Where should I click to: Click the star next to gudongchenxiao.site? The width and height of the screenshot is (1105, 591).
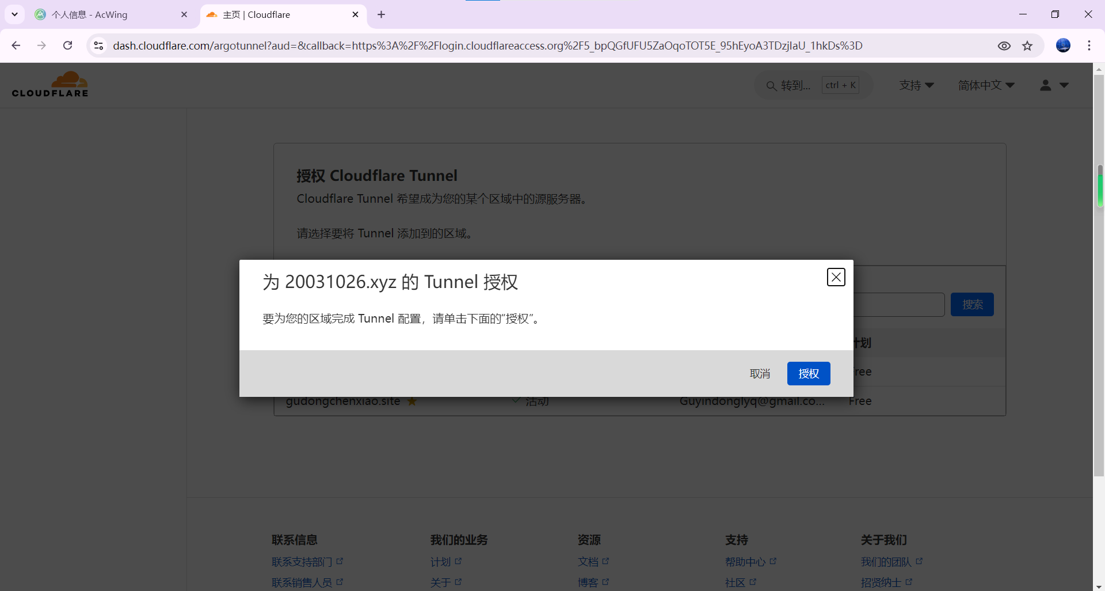coord(412,402)
